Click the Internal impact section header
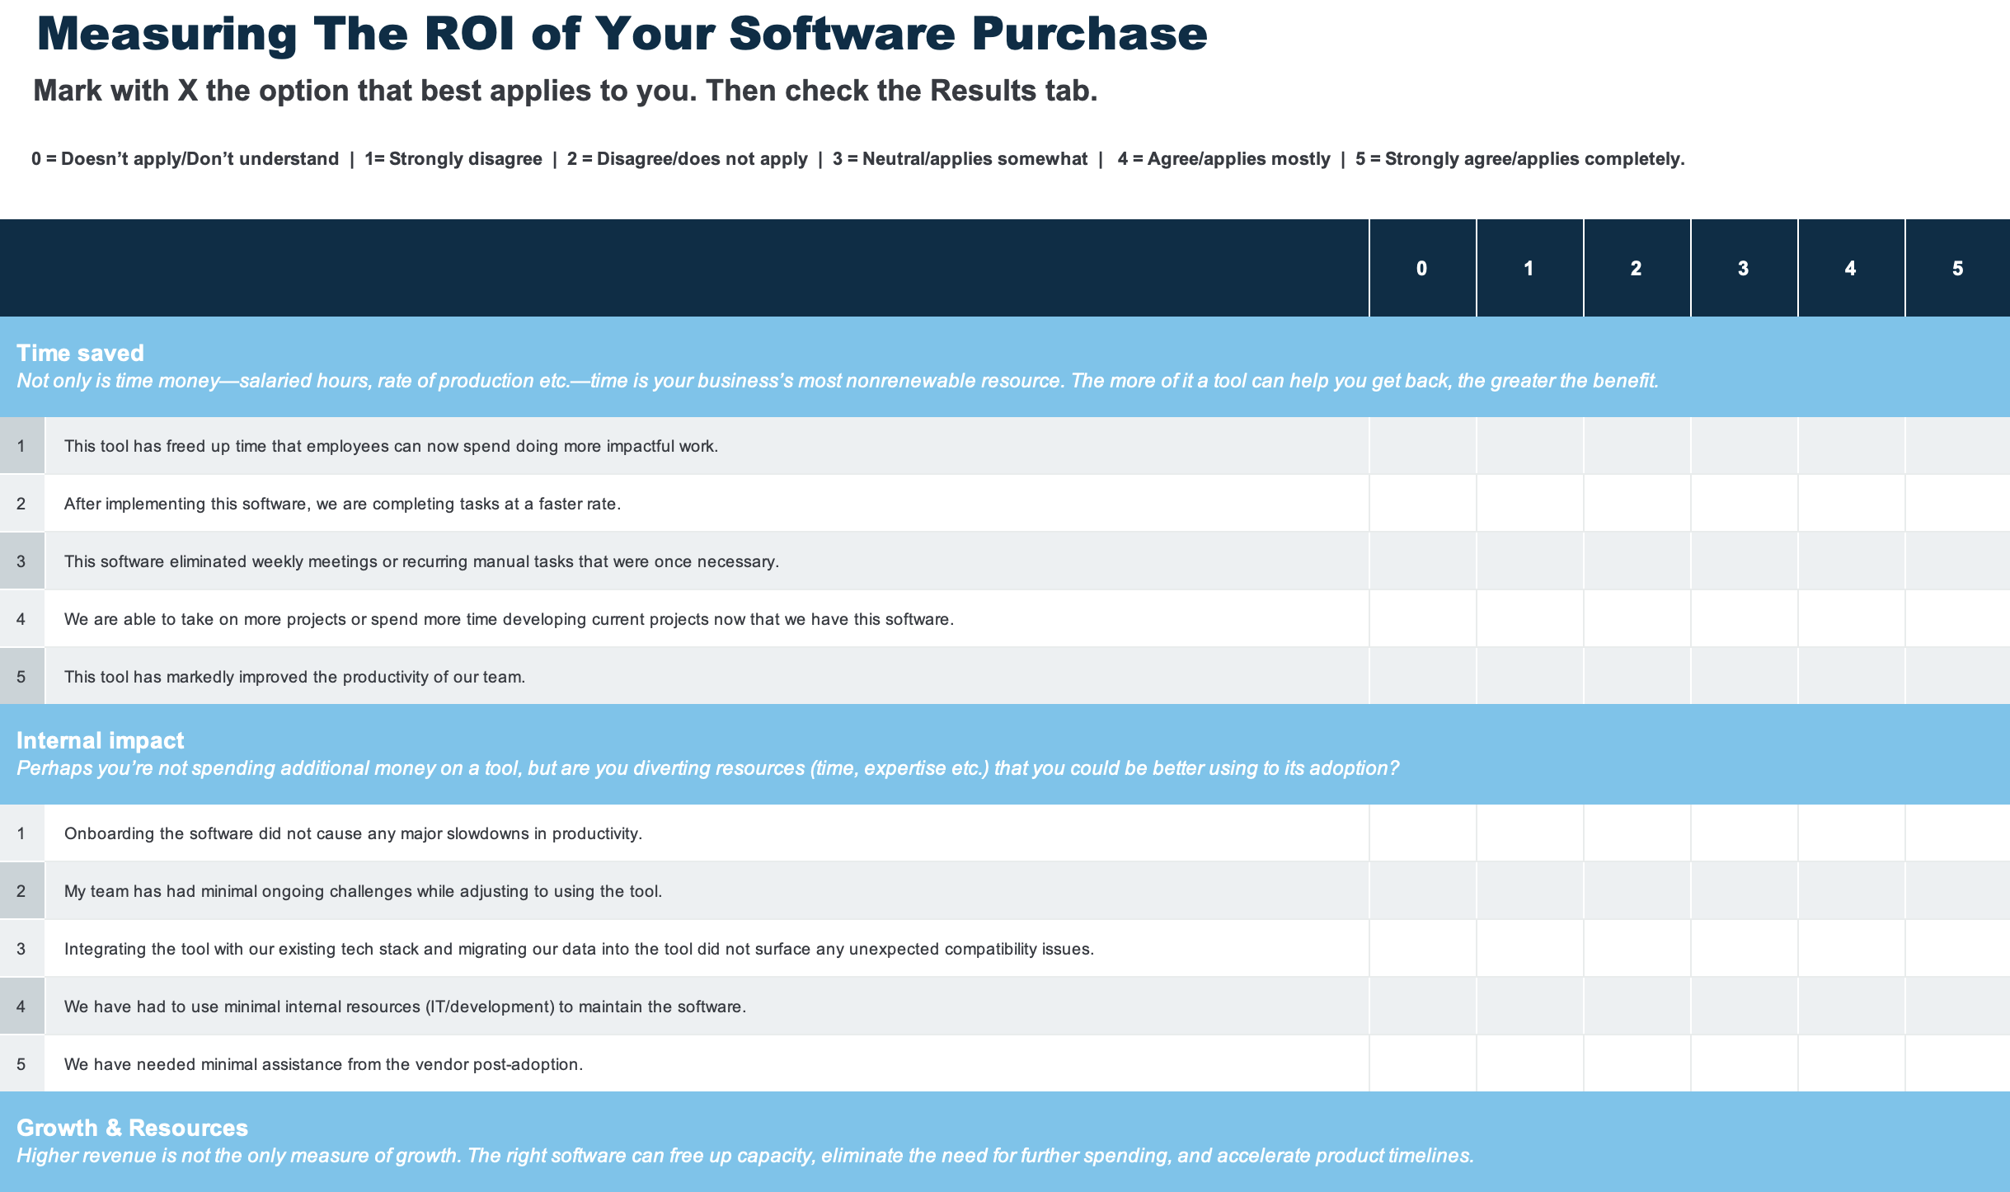Image resolution: width=2010 pixels, height=1192 pixels. coord(101,740)
